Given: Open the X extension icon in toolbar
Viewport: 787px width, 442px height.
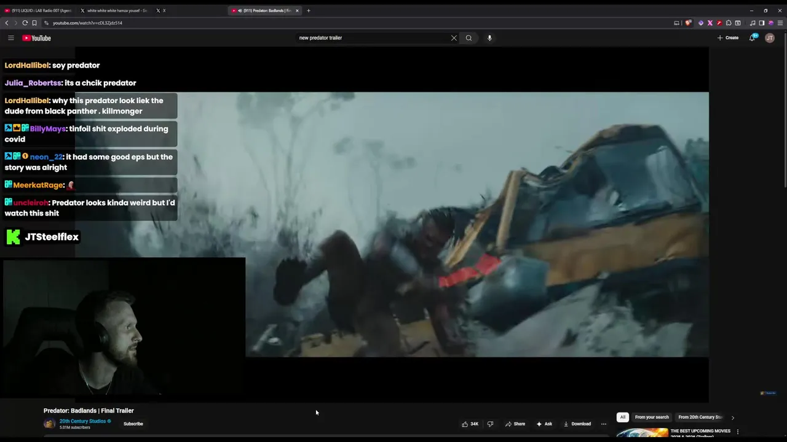Looking at the screenshot, I should coord(710,23).
